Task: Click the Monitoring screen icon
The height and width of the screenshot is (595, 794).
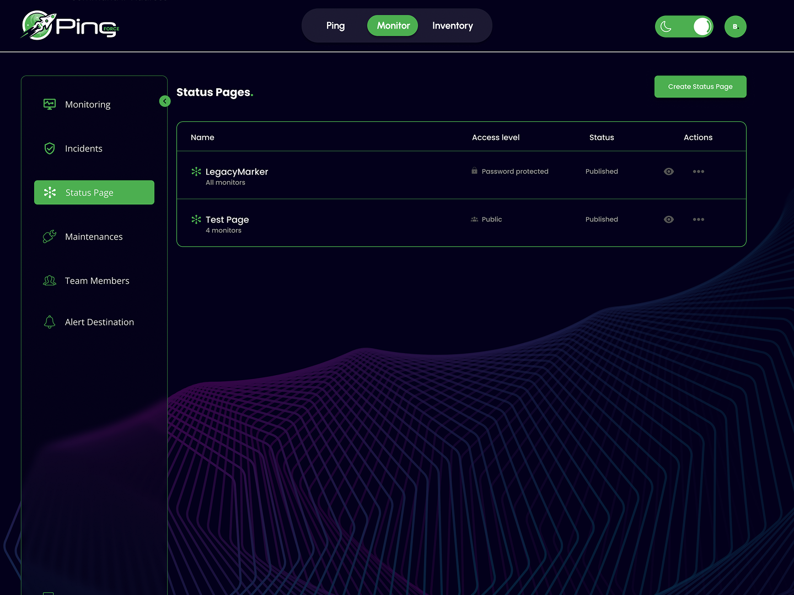Action: tap(50, 104)
